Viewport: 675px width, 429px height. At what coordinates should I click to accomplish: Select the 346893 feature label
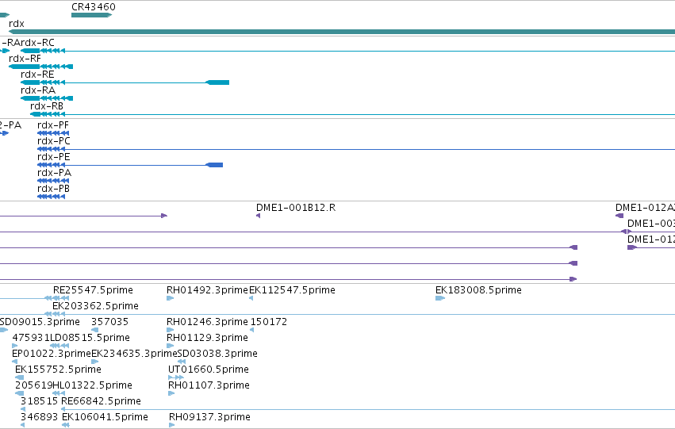39,418
